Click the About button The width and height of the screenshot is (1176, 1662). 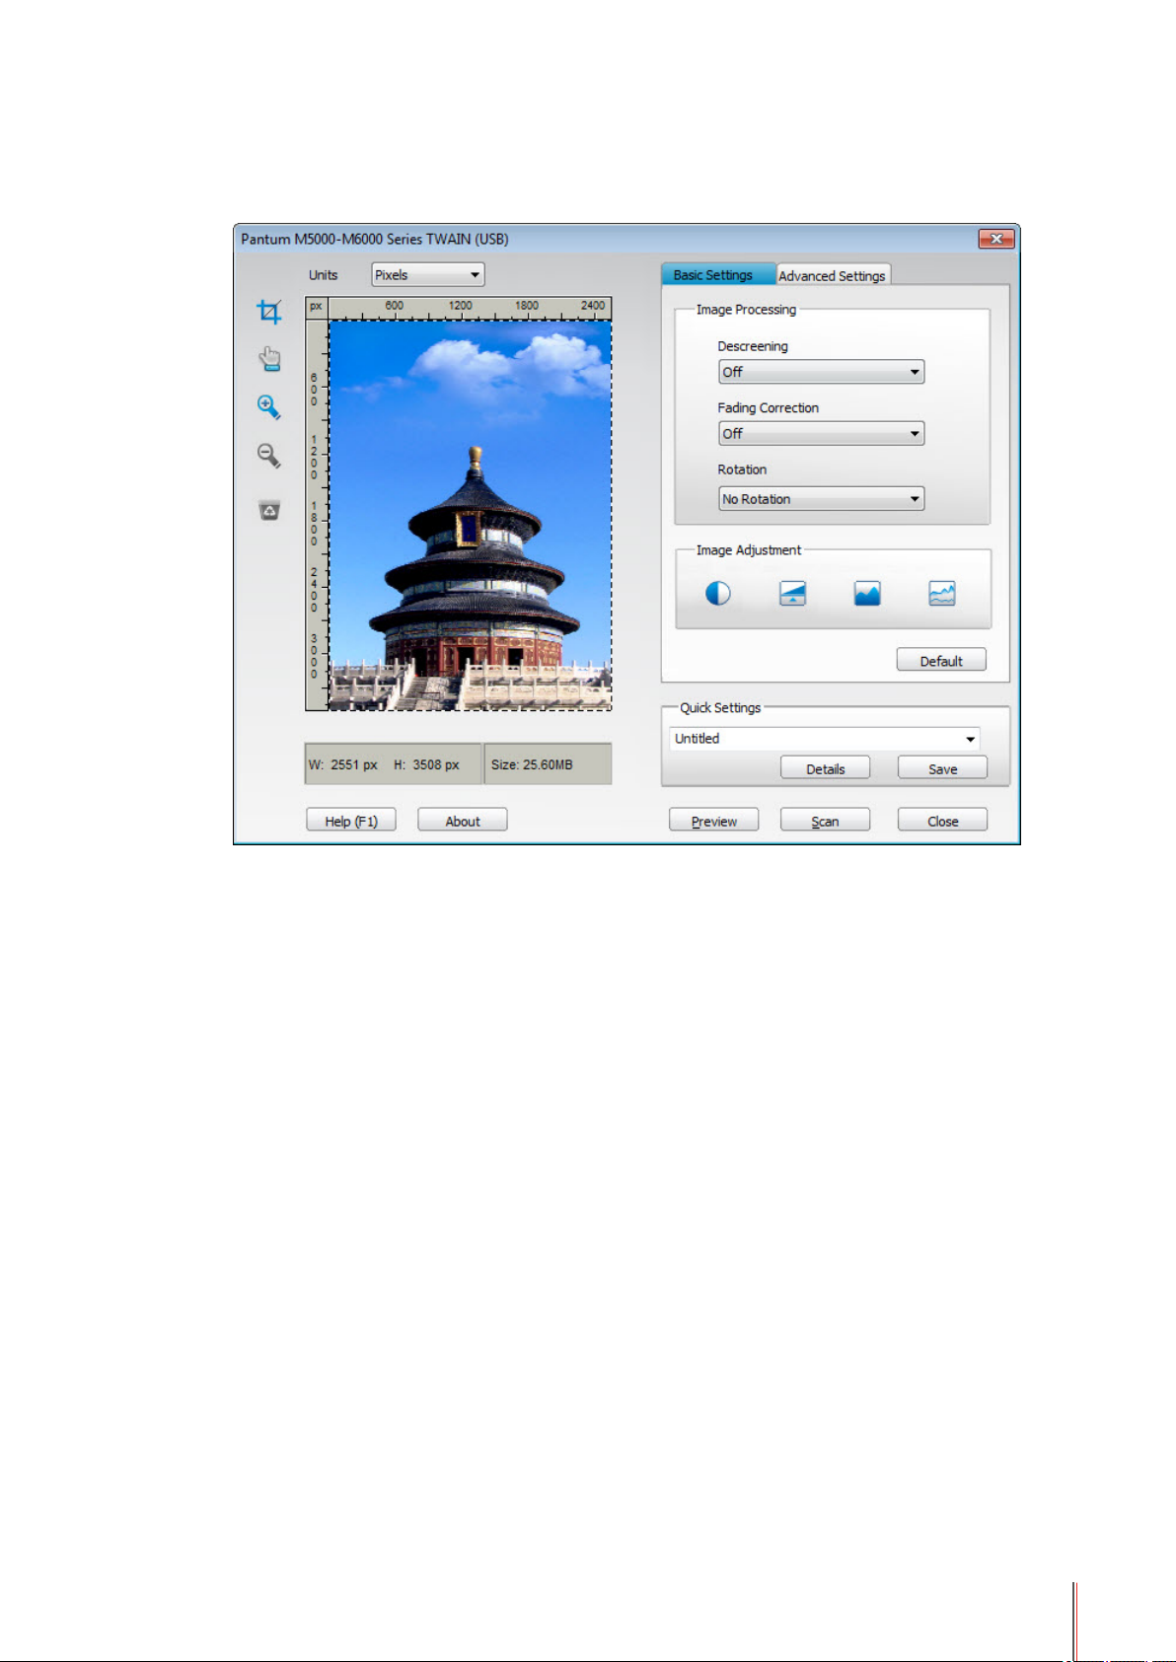463,821
